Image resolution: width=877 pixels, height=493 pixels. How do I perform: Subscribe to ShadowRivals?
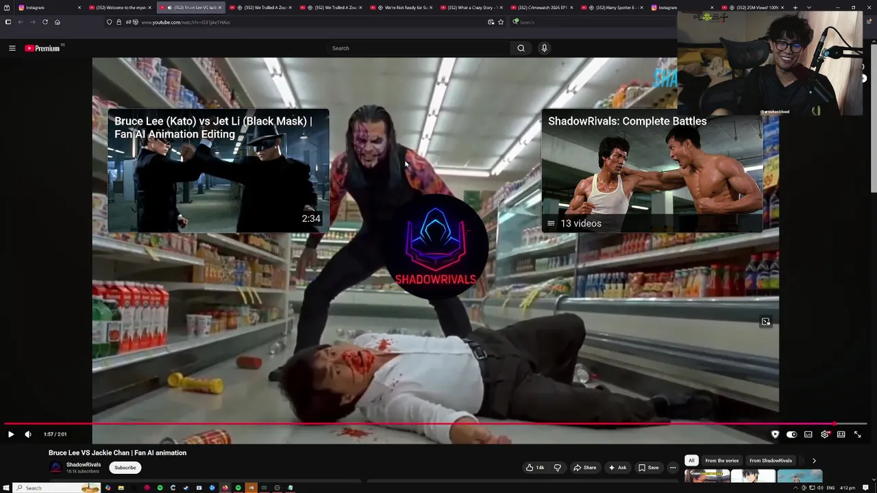[x=125, y=468]
